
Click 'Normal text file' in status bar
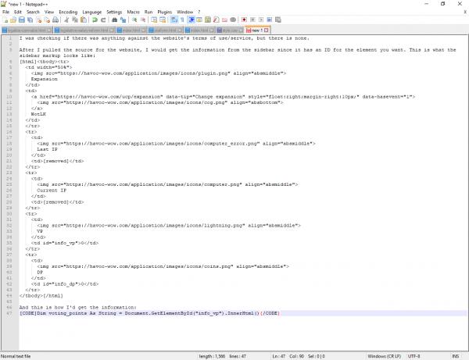(16, 356)
